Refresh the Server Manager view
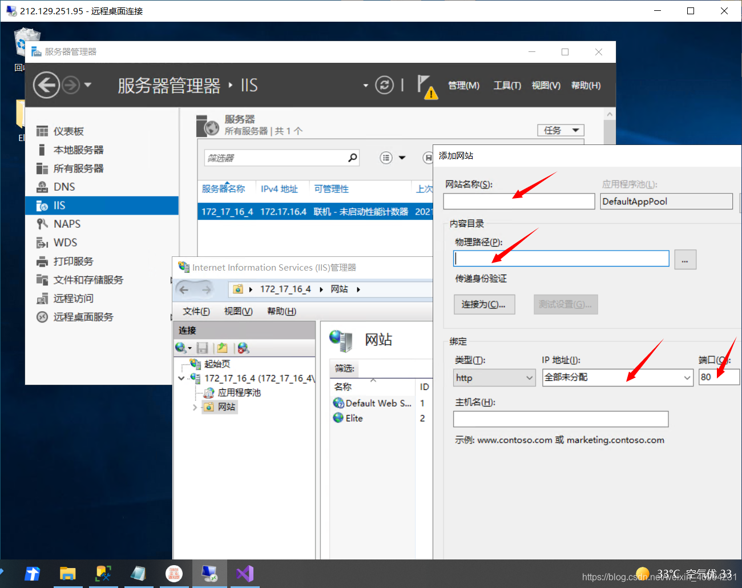 click(384, 85)
